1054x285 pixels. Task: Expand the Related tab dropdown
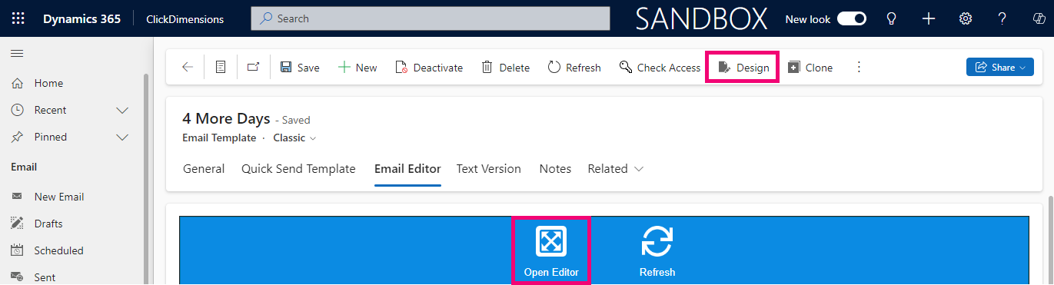point(616,169)
